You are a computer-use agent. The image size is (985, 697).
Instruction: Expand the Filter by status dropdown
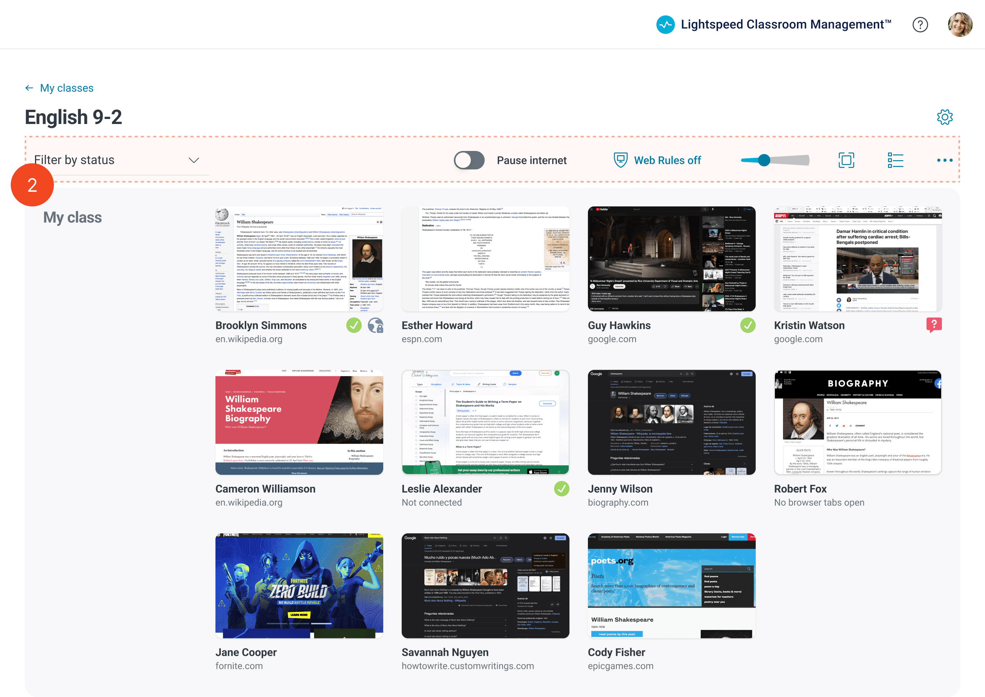tap(118, 159)
